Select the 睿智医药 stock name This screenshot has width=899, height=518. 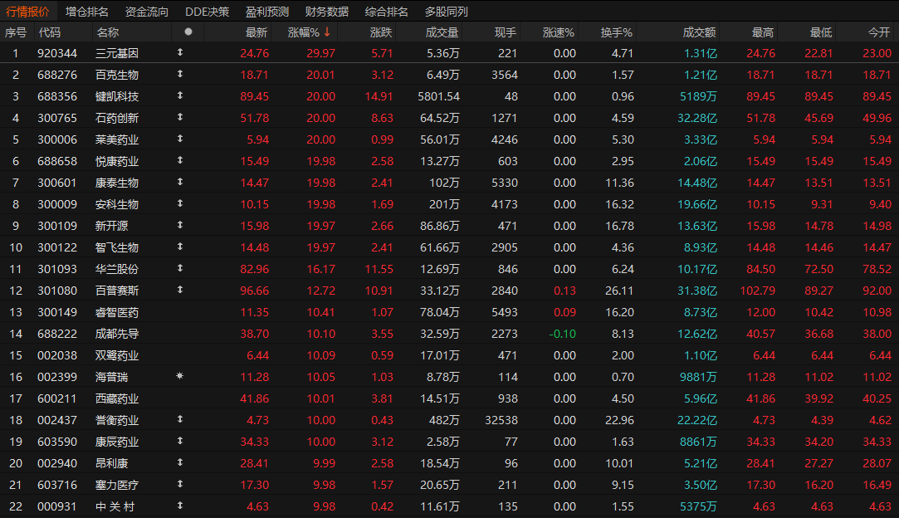[x=117, y=313]
